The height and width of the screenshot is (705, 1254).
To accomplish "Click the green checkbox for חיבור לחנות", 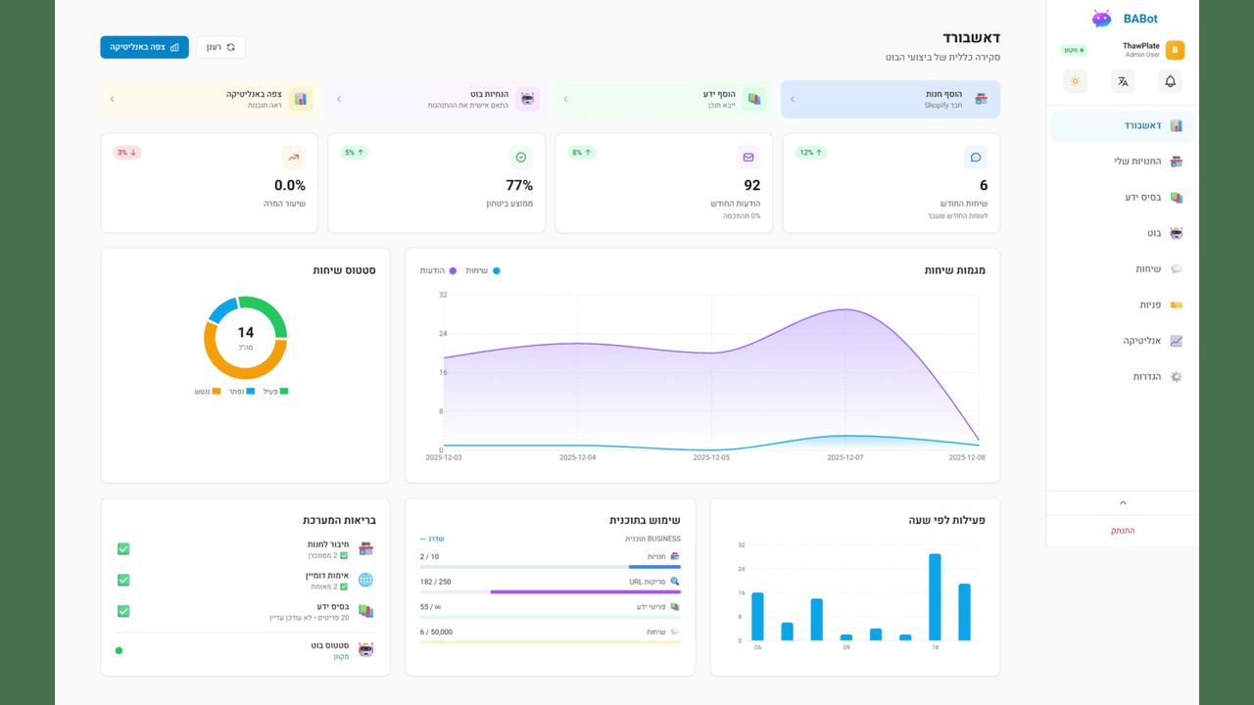I will pos(123,548).
